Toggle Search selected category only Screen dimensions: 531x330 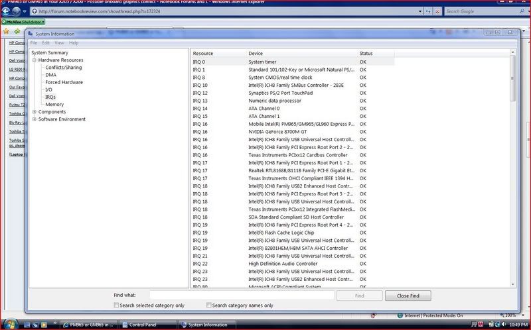pos(116,305)
